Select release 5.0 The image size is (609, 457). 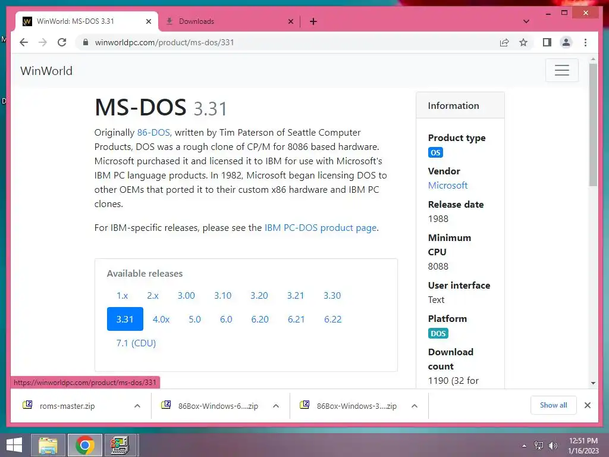point(194,319)
